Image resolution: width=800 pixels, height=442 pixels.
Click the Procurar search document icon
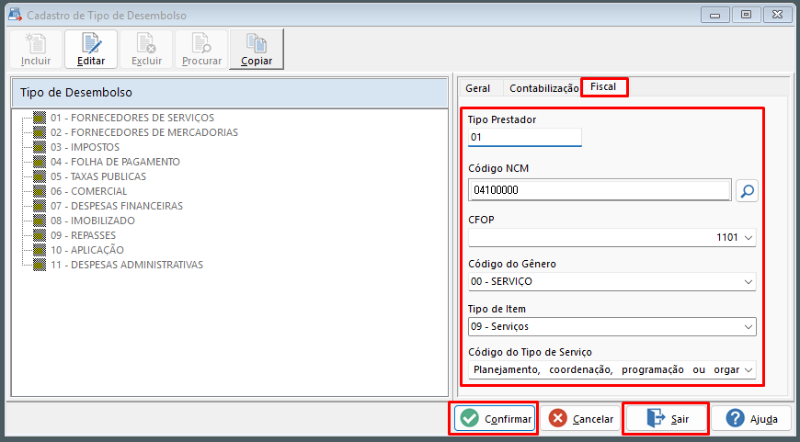click(x=201, y=44)
